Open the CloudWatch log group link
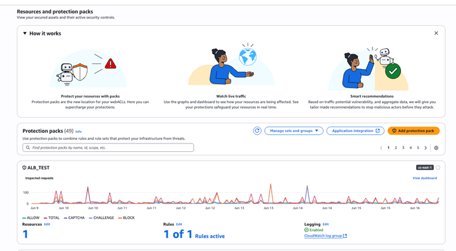Image resolution: width=456 pixels, height=251 pixels. [326, 236]
